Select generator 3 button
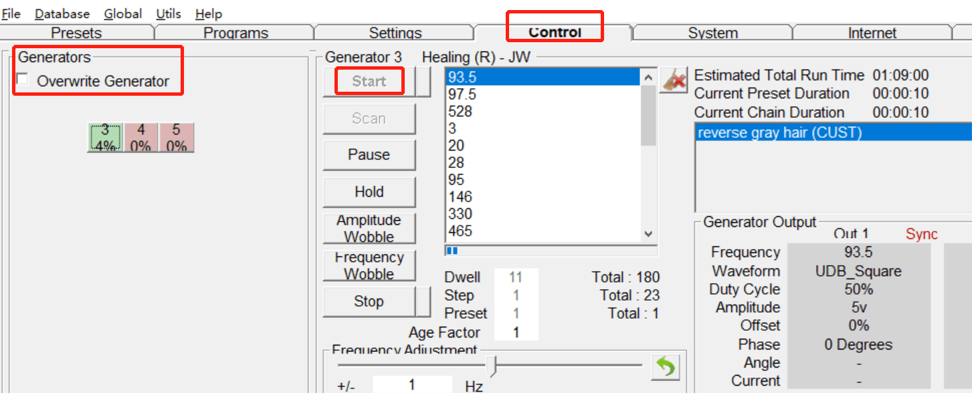This screenshot has height=393, width=972. point(105,137)
